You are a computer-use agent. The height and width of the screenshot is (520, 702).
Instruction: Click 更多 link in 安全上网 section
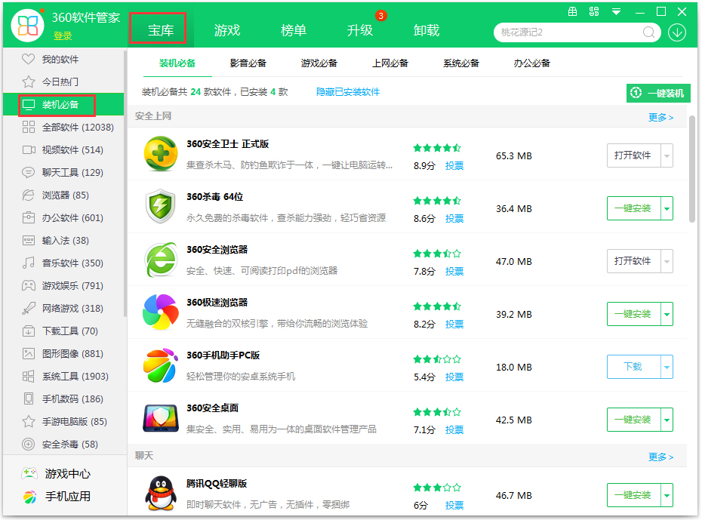pos(660,117)
